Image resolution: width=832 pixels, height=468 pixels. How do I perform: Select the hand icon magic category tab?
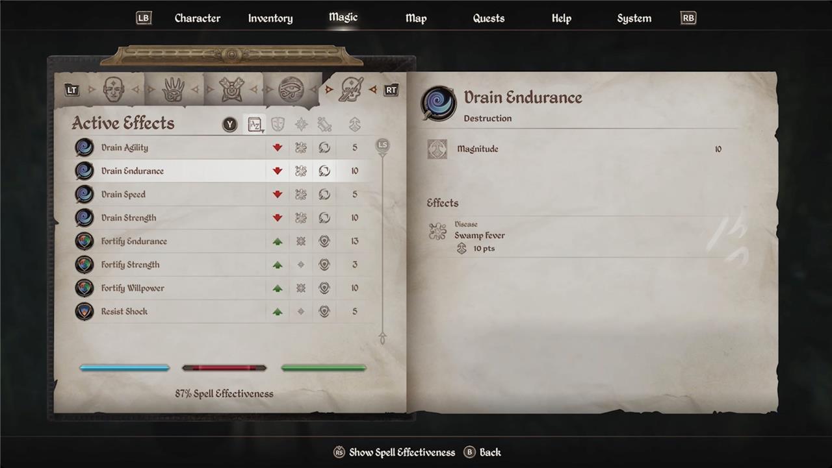coord(173,90)
